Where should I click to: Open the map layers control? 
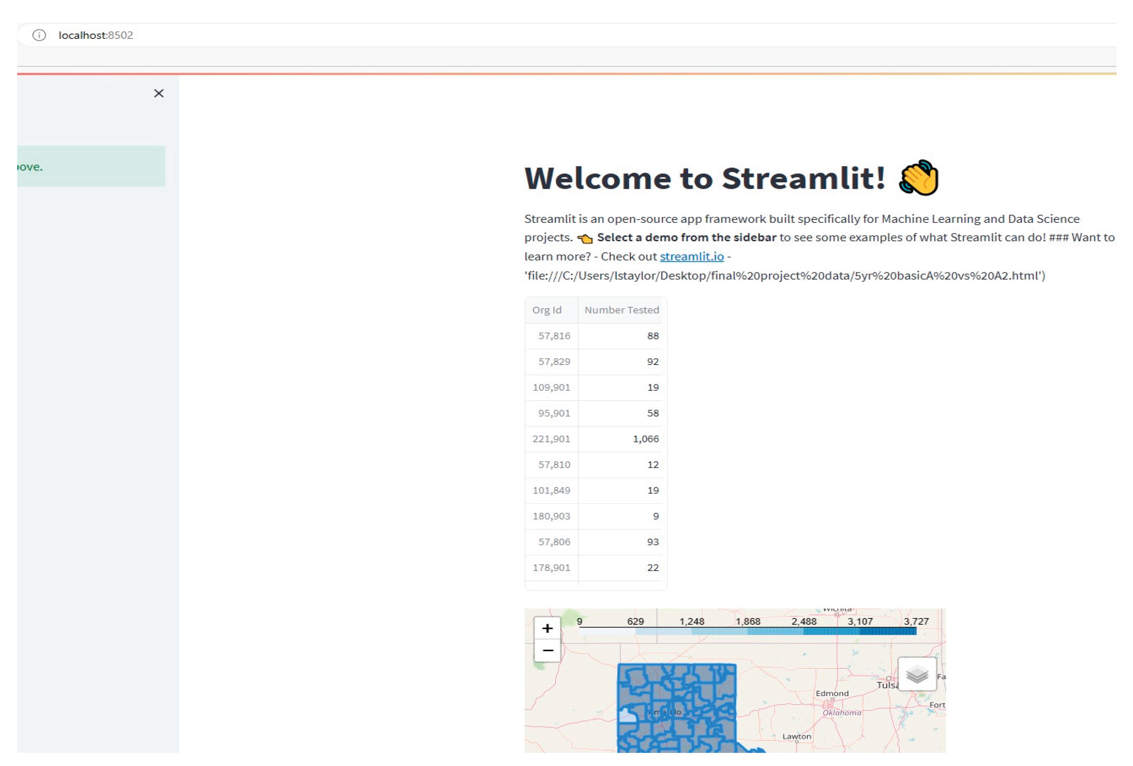click(917, 674)
